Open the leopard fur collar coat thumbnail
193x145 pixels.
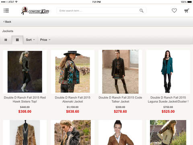(25, 133)
